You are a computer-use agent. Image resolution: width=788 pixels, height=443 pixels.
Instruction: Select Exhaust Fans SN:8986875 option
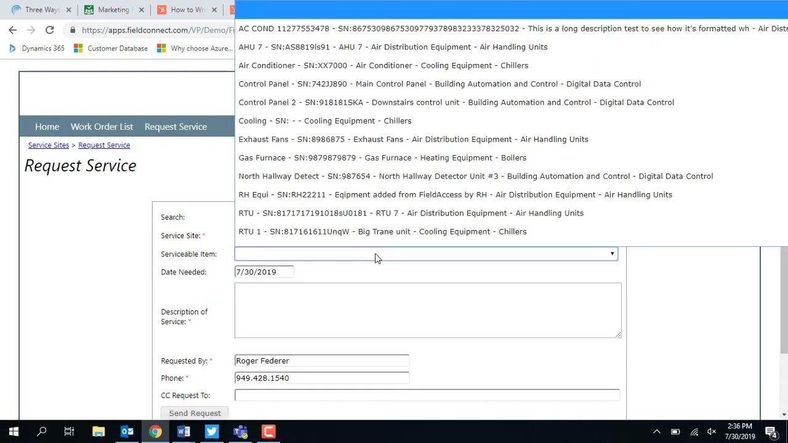coord(512,139)
